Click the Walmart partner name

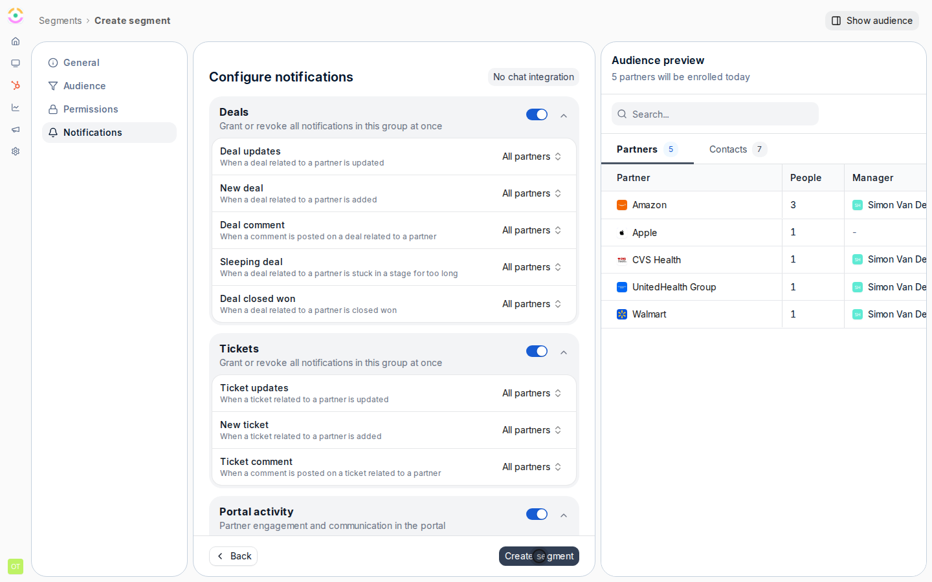point(649,314)
